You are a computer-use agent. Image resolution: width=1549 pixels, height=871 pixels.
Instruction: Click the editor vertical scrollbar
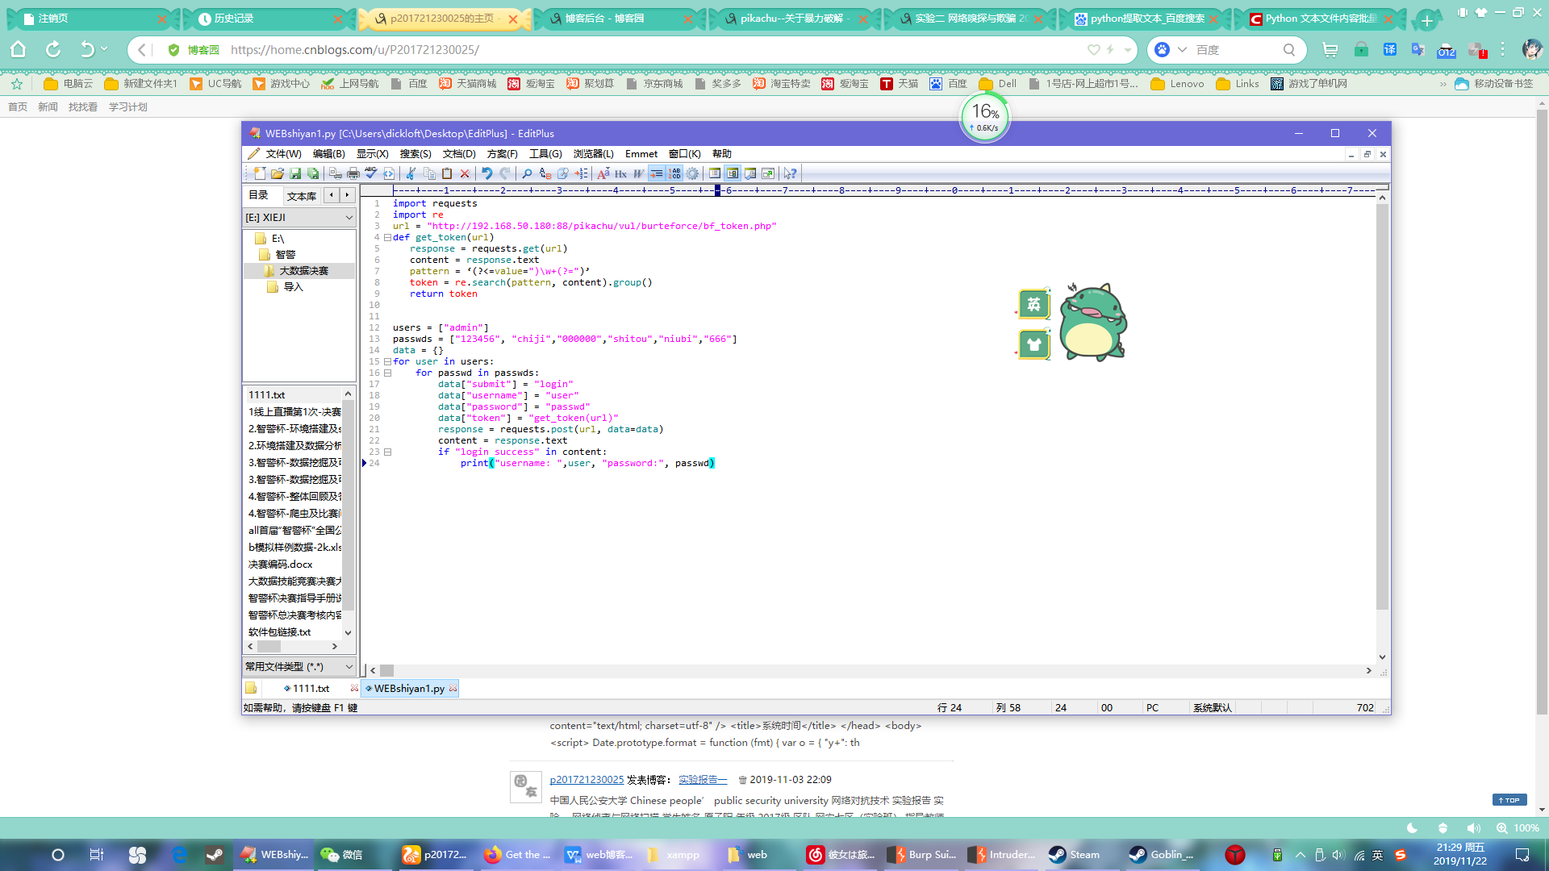(x=1382, y=403)
